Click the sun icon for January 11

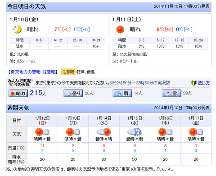pos(120,29)
